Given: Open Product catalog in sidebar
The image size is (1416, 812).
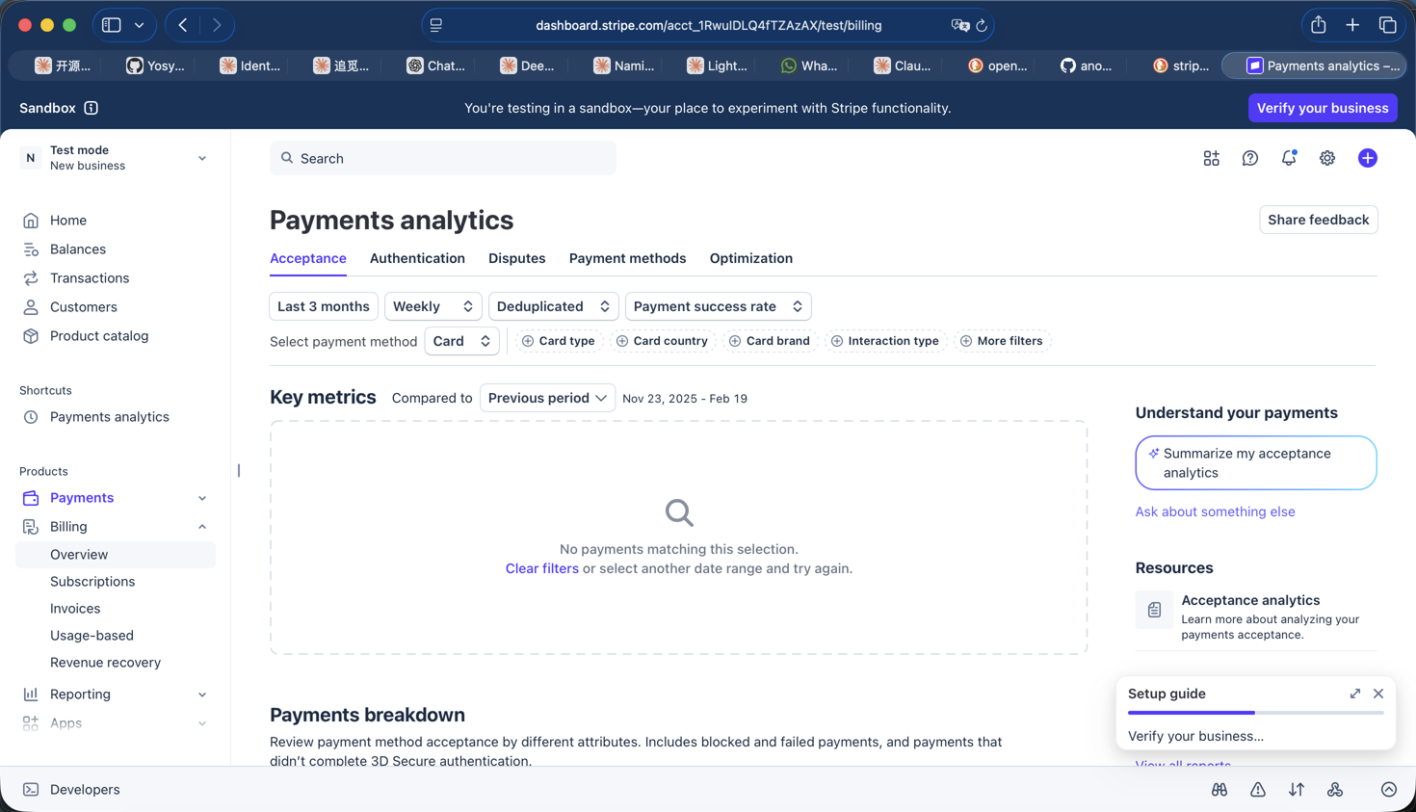Looking at the screenshot, I should click(98, 336).
